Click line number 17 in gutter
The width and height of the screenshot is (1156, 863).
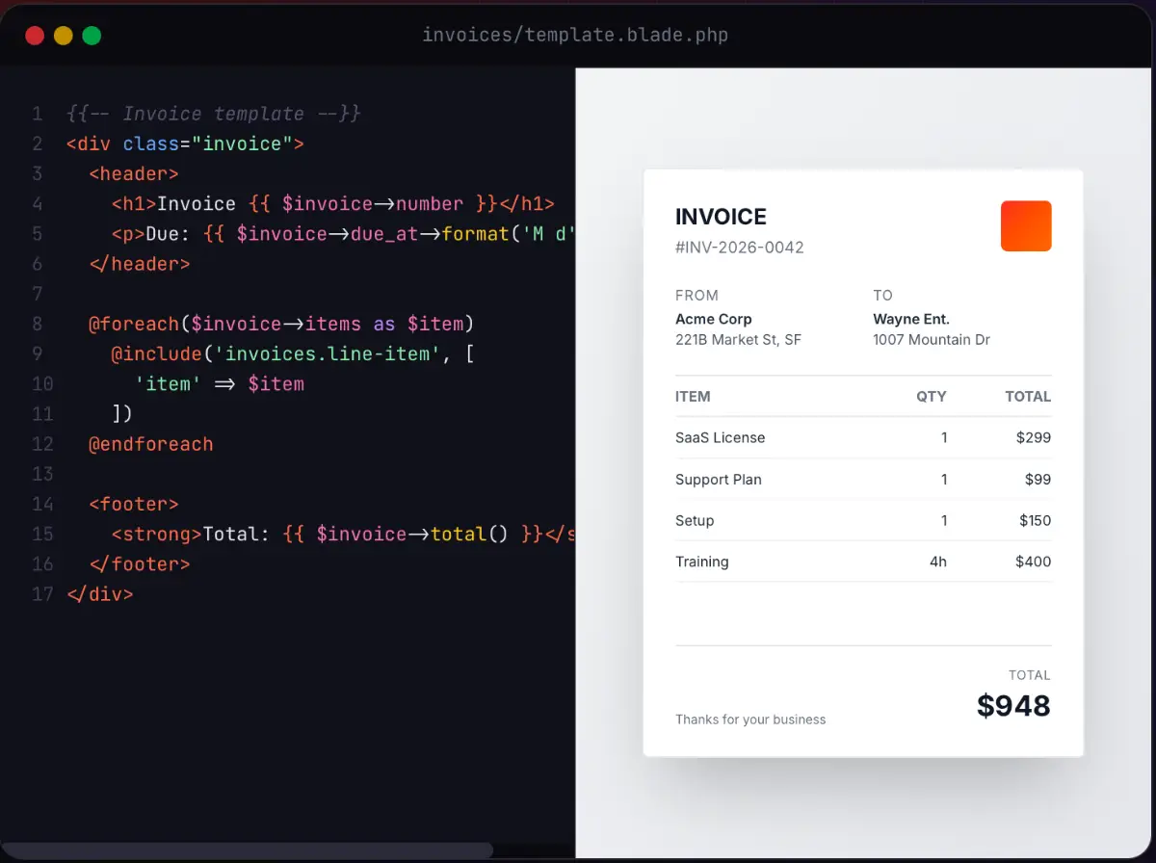click(x=42, y=593)
